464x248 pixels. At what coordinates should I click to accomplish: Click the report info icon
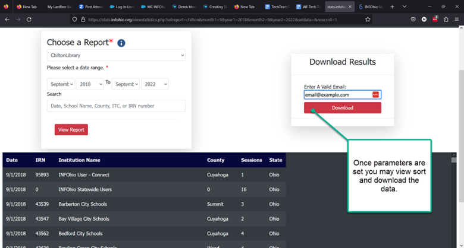click(x=121, y=43)
